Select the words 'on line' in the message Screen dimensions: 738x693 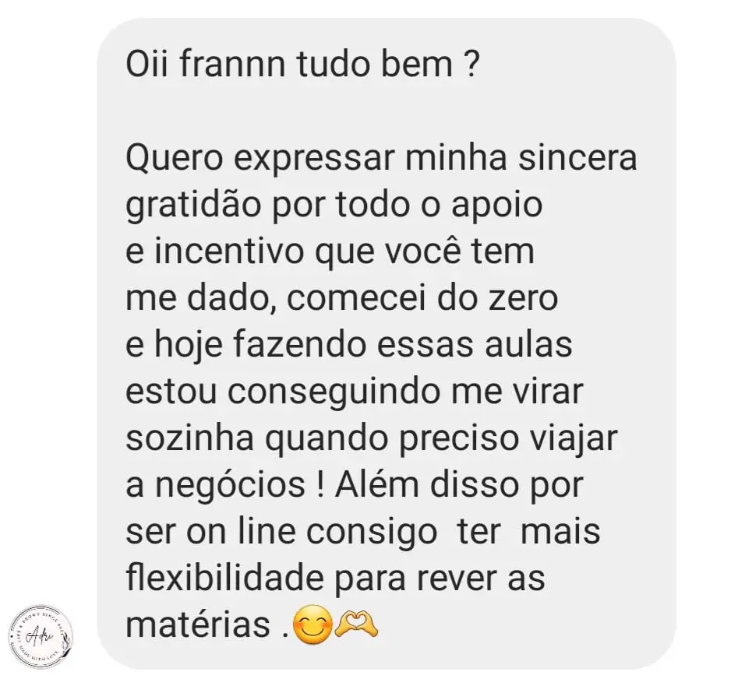point(241,532)
